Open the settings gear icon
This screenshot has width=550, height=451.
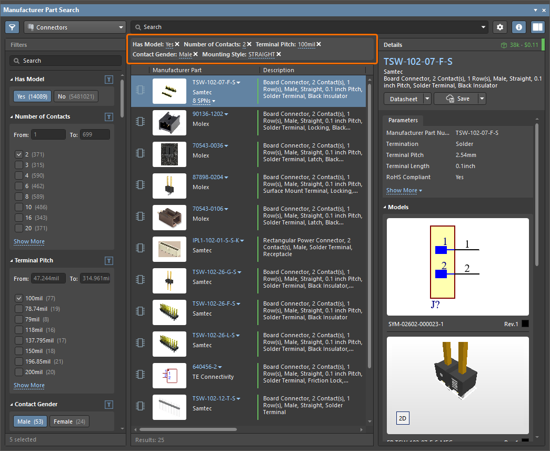(x=500, y=27)
